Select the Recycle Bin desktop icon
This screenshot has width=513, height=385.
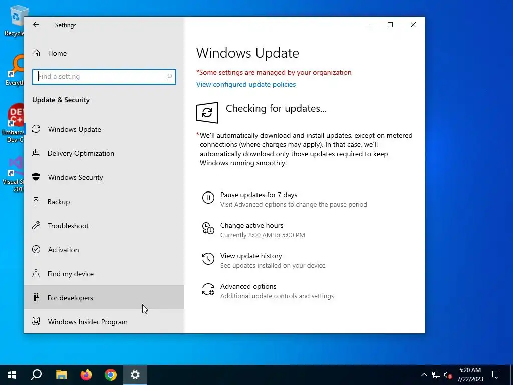click(x=14, y=20)
